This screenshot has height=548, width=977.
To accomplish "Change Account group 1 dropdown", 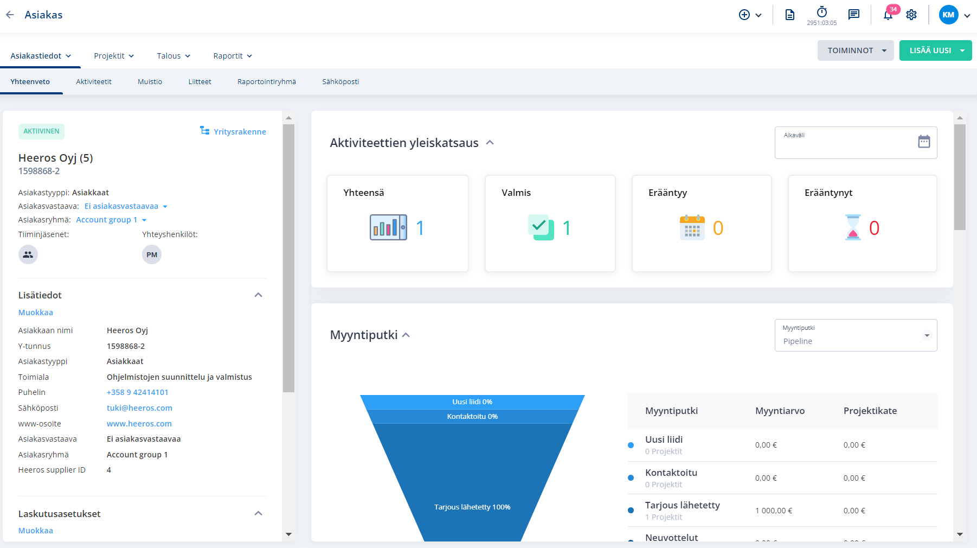I will pos(111,220).
